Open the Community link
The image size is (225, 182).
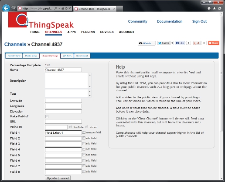point(137,21)
